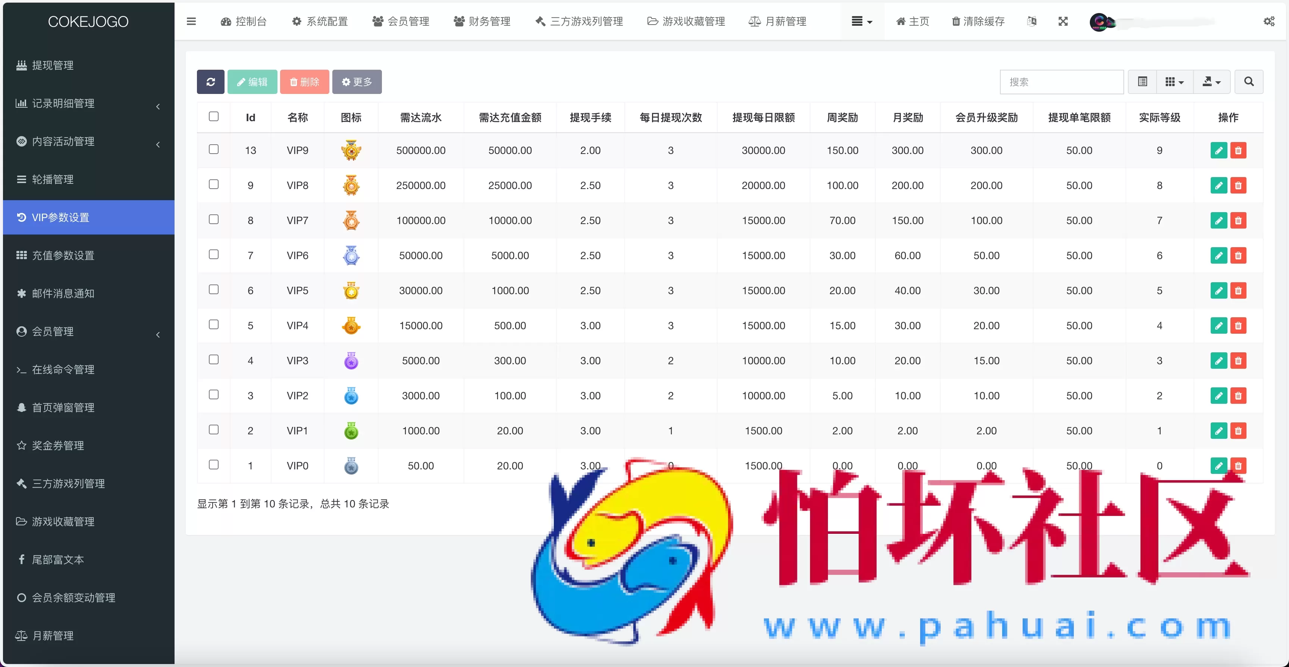Toggle the select-all checkbox in table header
This screenshot has width=1289, height=667.
[214, 116]
